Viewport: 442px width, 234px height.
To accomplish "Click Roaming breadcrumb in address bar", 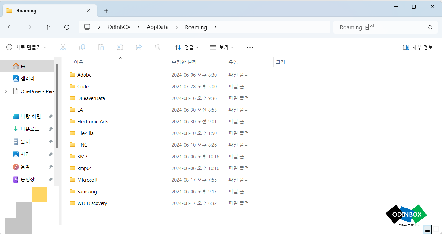I will tap(196, 27).
